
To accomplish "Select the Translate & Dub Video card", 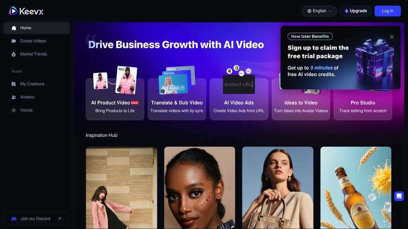I will 177,99.
